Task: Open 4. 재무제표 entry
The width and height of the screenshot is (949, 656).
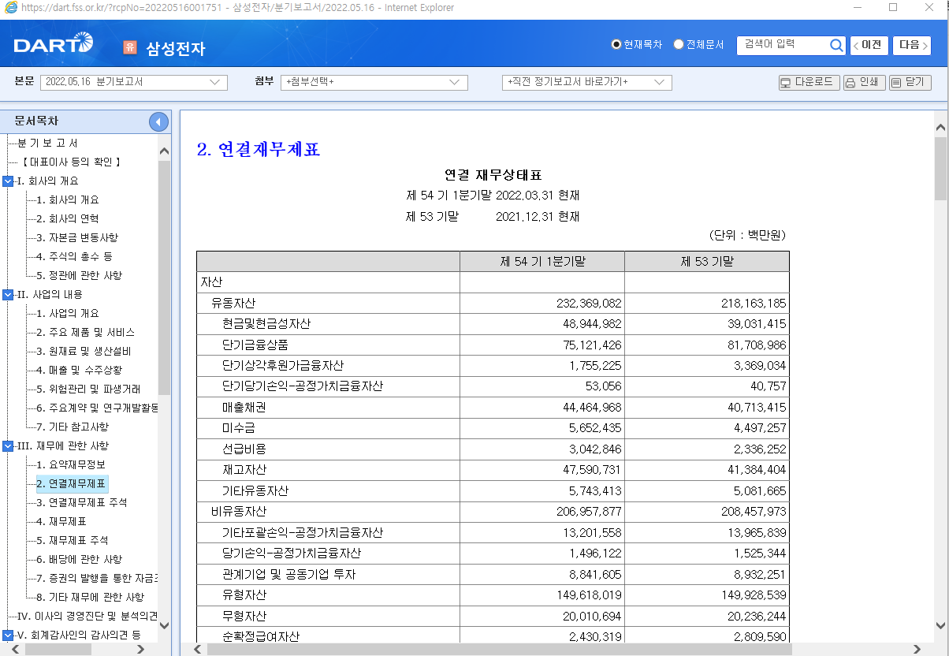Action: (x=61, y=522)
